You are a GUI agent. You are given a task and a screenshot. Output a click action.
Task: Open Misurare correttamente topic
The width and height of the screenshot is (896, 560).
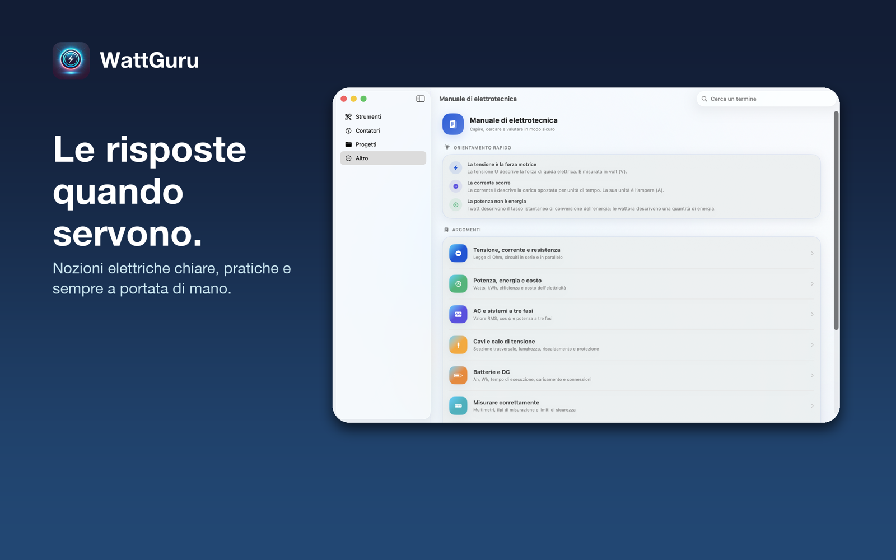click(631, 406)
